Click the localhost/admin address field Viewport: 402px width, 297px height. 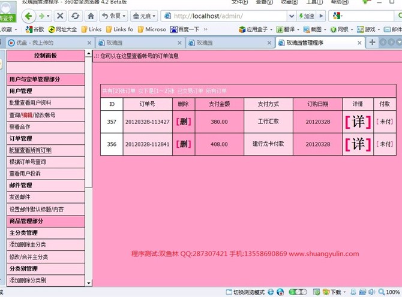pyautogui.click(x=228, y=16)
